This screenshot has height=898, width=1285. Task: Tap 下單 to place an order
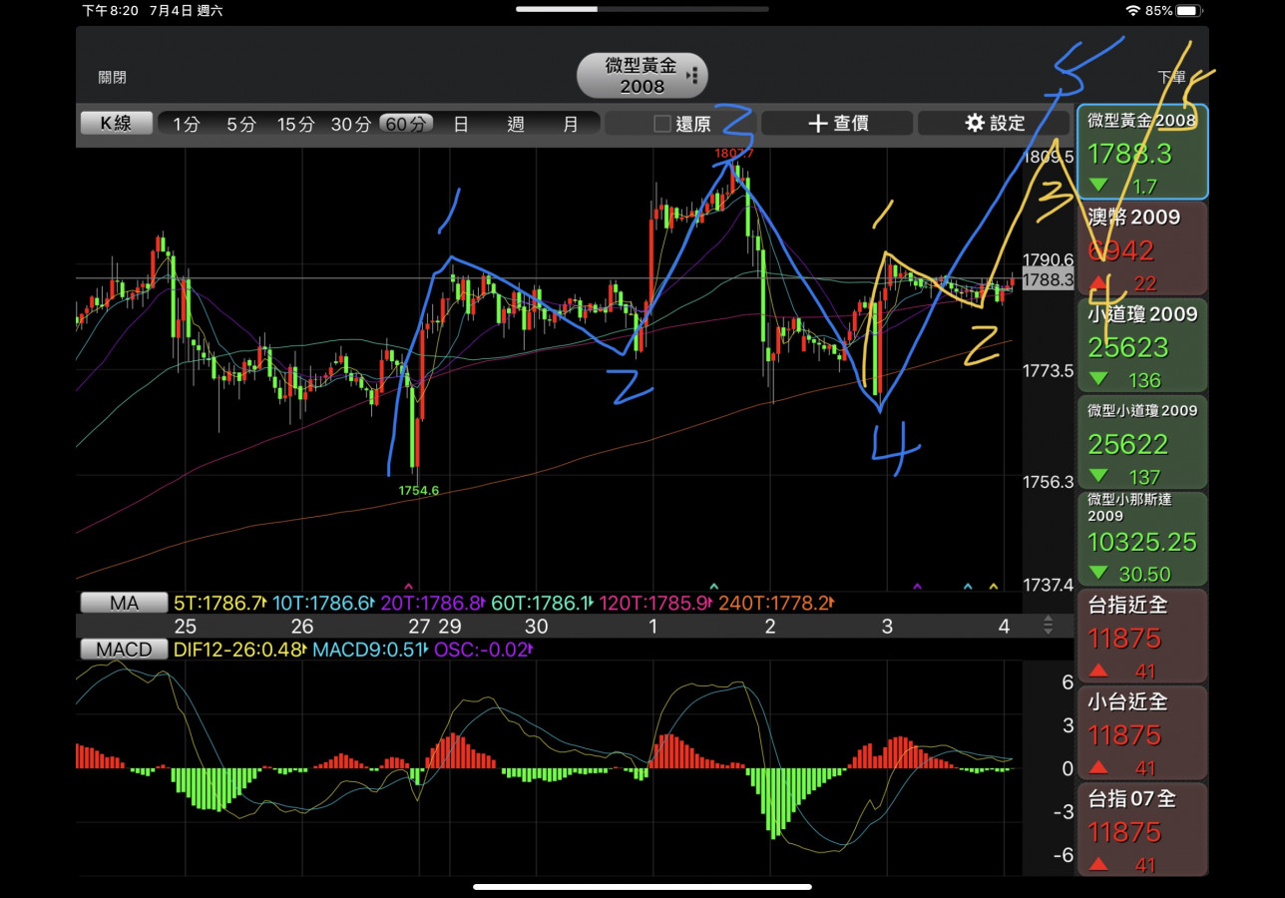pos(1171,77)
